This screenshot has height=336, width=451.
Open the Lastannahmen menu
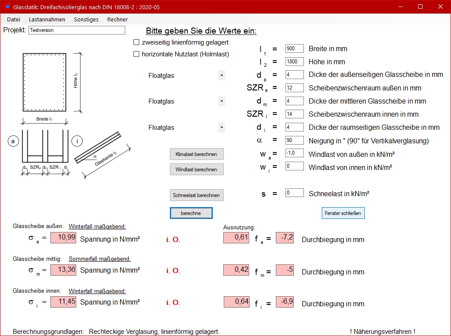47,20
